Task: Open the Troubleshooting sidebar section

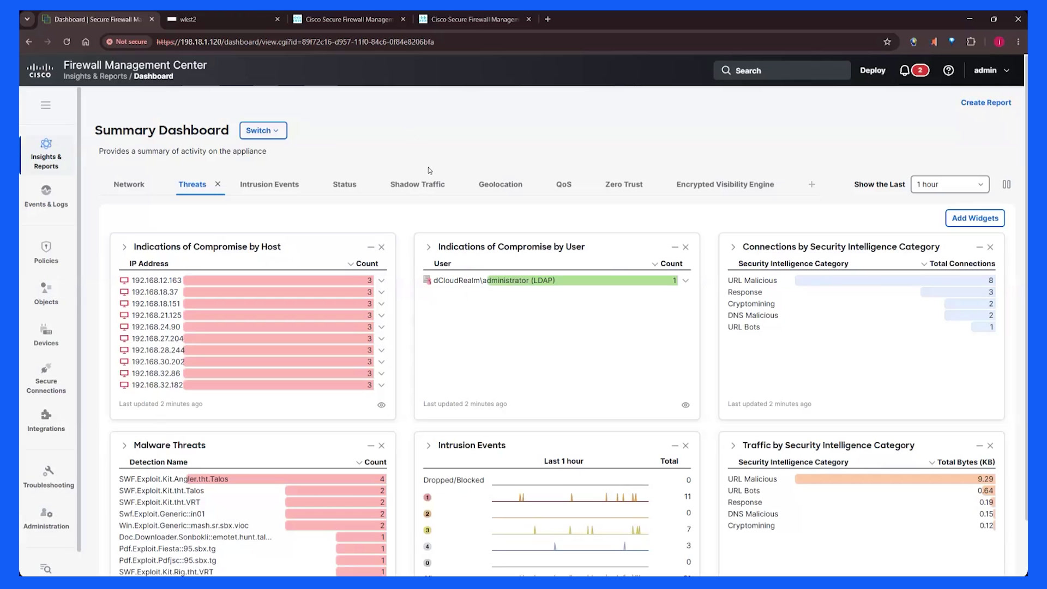Action: (x=48, y=477)
